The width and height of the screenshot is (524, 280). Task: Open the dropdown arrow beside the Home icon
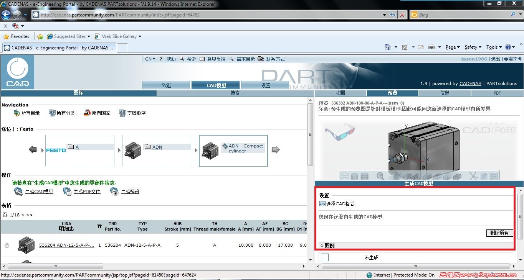pyautogui.click(x=396, y=47)
